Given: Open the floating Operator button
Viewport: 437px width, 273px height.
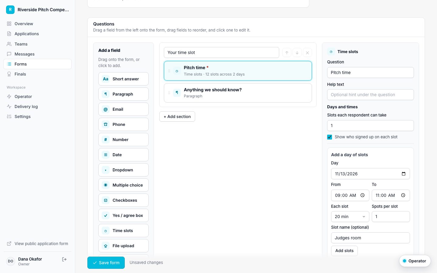Looking at the screenshot, I should coord(415,261).
